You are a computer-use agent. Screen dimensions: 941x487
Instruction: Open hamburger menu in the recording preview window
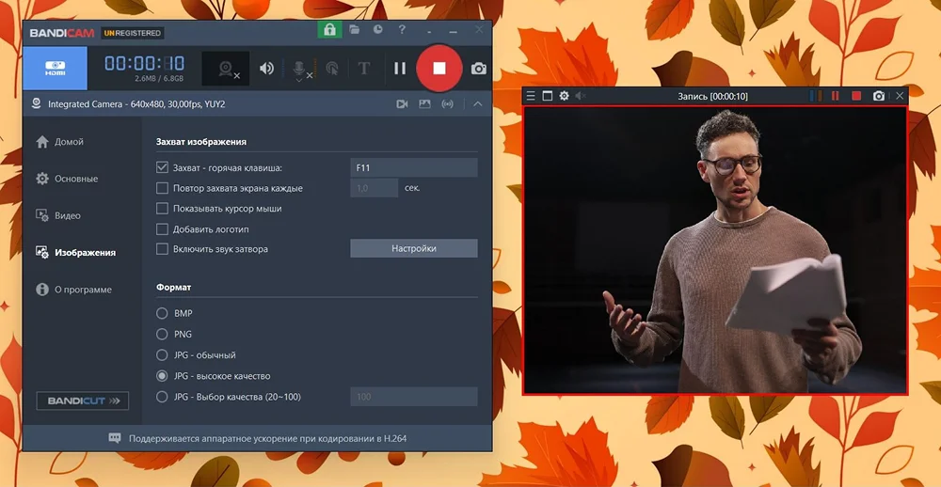[x=531, y=96]
